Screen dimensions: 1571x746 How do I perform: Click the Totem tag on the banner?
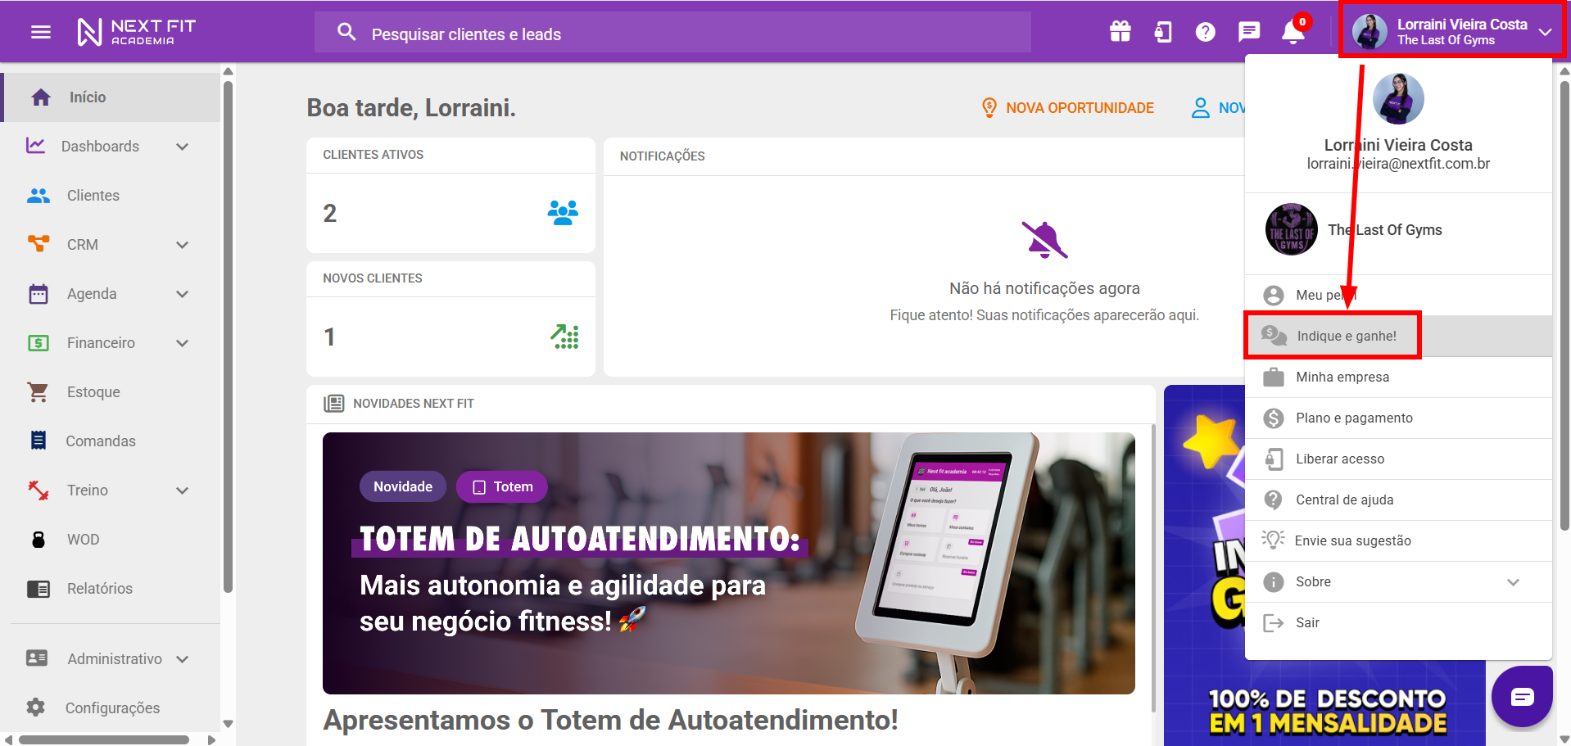click(502, 486)
